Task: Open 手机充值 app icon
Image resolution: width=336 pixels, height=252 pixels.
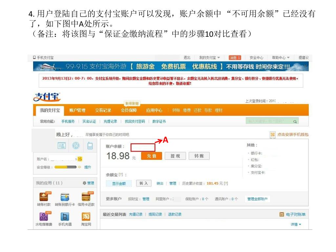Action: [65, 217]
